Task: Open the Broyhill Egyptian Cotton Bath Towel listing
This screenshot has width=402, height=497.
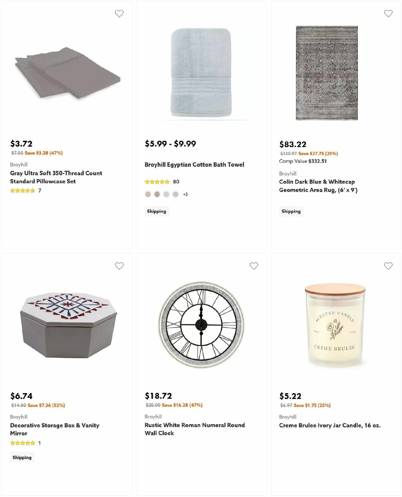Action: coord(194,164)
